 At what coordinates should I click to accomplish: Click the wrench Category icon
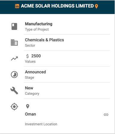click(x=14, y=91)
